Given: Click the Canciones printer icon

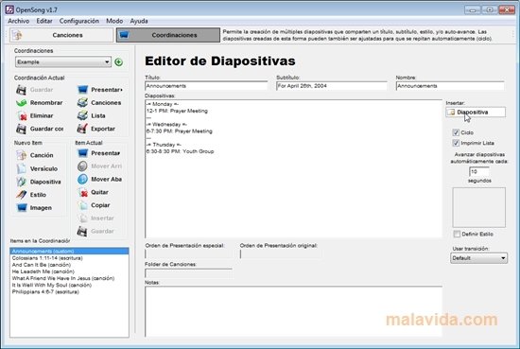Looking at the screenshot, I should (82, 103).
